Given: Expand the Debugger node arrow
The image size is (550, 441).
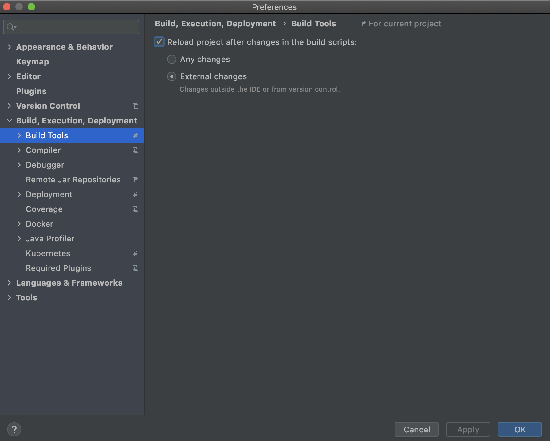Looking at the screenshot, I should click(19, 165).
